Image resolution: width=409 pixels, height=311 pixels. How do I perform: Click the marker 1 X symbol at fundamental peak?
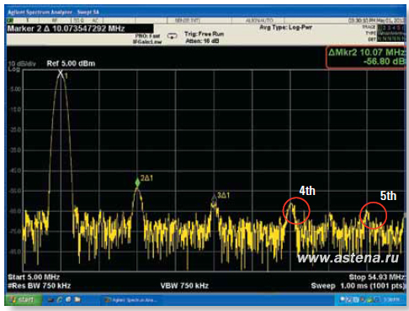pos(61,74)
